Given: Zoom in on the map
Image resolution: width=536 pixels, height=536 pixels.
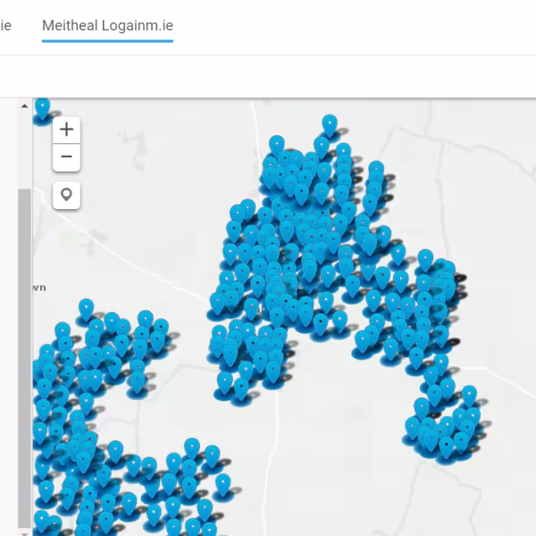Looking at the screenshot, I should pyautogui.click(x=67, y=130).
